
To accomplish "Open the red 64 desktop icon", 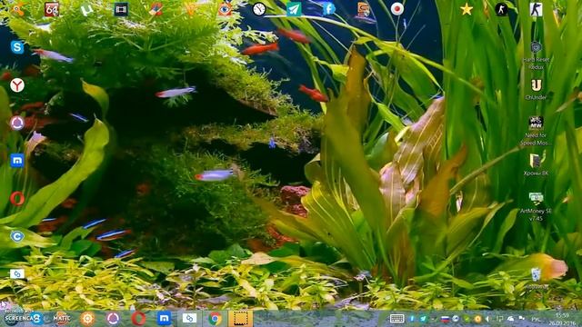I will (x=52, y=9).
